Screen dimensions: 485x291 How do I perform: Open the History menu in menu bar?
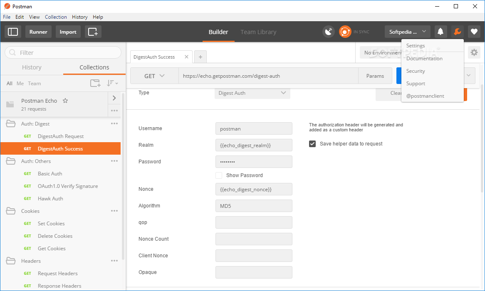tap(80, 17)
